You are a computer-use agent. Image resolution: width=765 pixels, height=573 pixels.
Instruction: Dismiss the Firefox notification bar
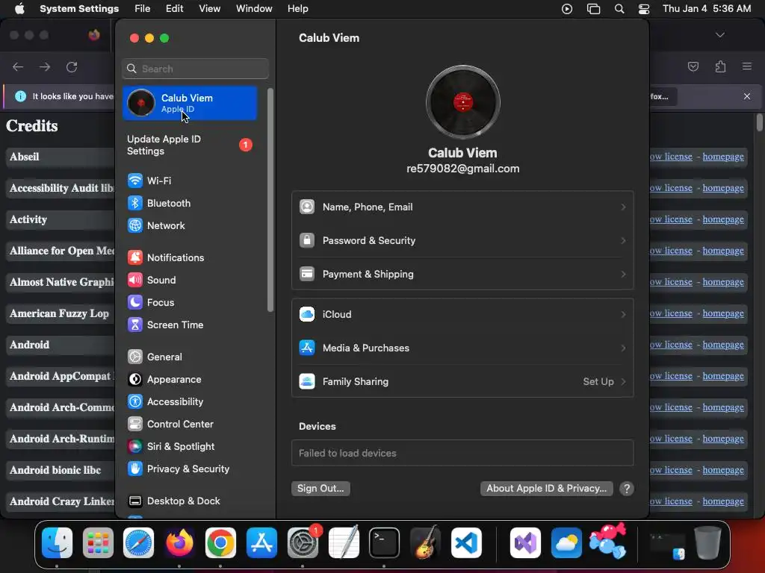747,96
